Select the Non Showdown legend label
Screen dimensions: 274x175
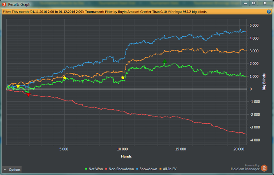[121, 169]
